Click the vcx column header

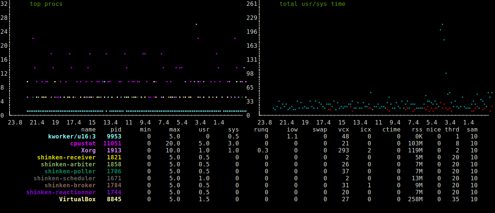pyautogui.click(x=343, y=129)
